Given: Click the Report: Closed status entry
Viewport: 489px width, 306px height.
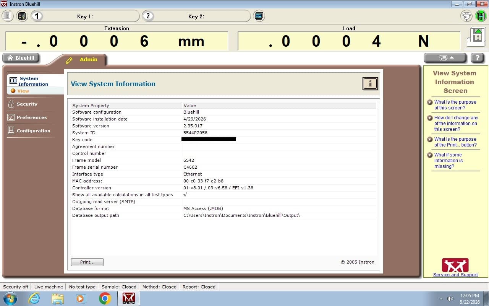Looking at the screenshot, I should click(199, 287).
